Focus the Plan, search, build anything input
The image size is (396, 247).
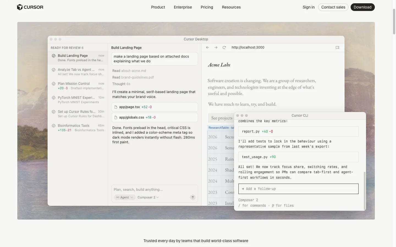pyautogui.click(x=154, y=190)
